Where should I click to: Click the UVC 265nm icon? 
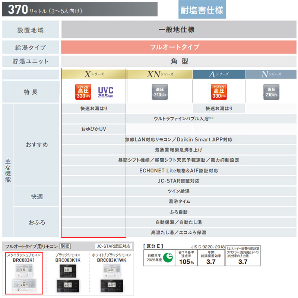pos(106,92)
